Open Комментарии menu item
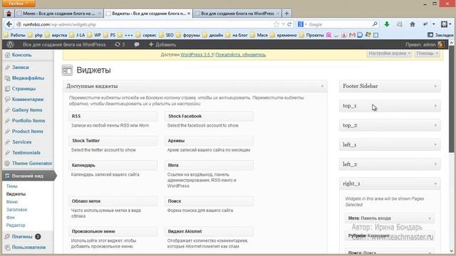Viewport: 456px width, 256px height. coord(27,100)
